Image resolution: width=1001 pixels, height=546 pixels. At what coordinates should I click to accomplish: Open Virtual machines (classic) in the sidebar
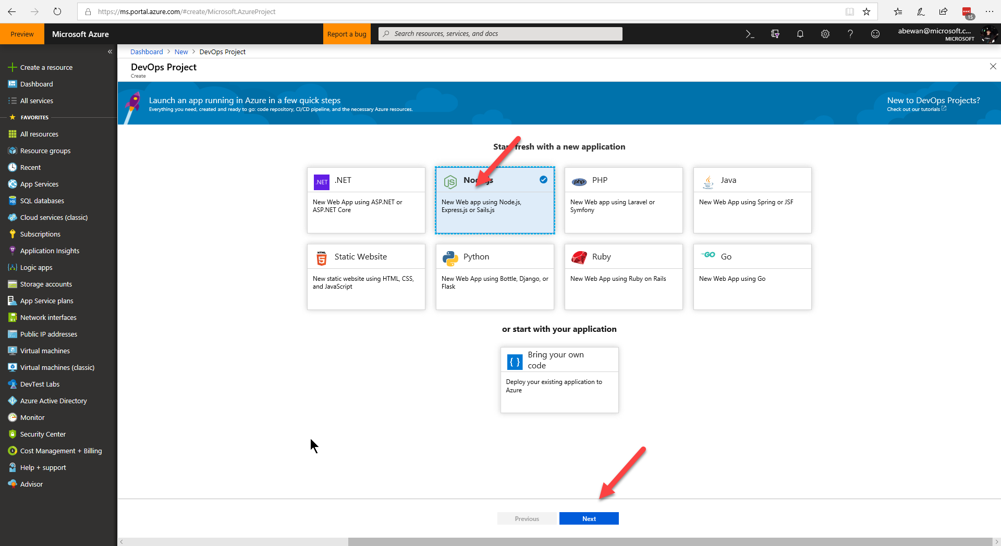[x=58, y=367]
